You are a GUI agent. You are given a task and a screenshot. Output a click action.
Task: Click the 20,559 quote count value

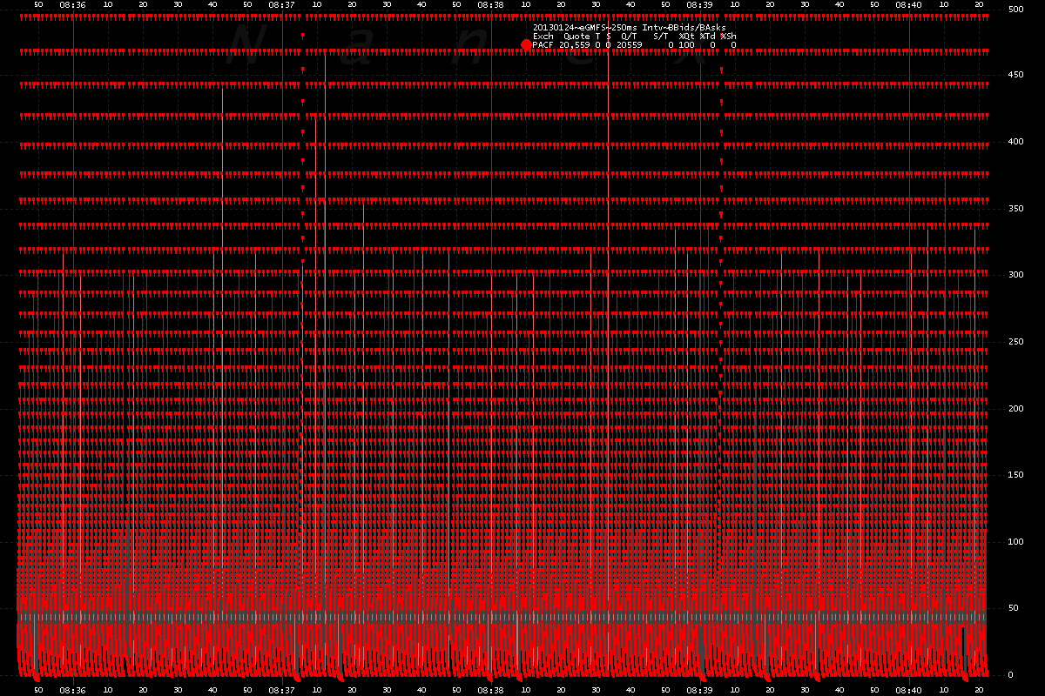(575, 45)
